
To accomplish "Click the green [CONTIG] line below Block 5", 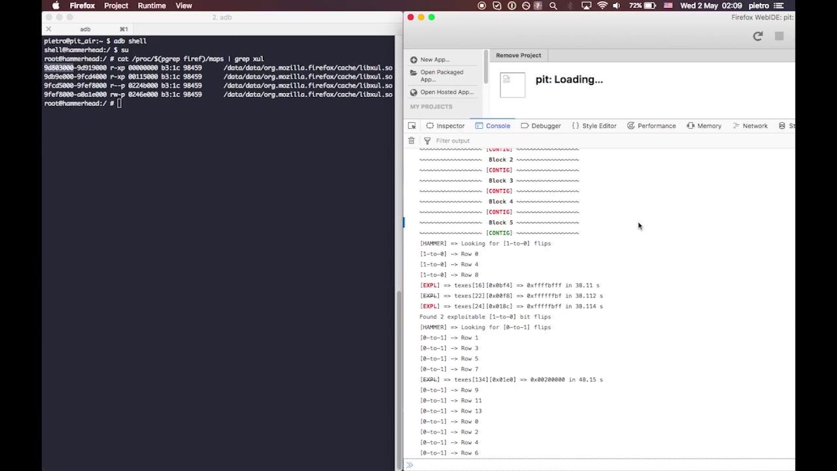I will click(x=500, y=233).
